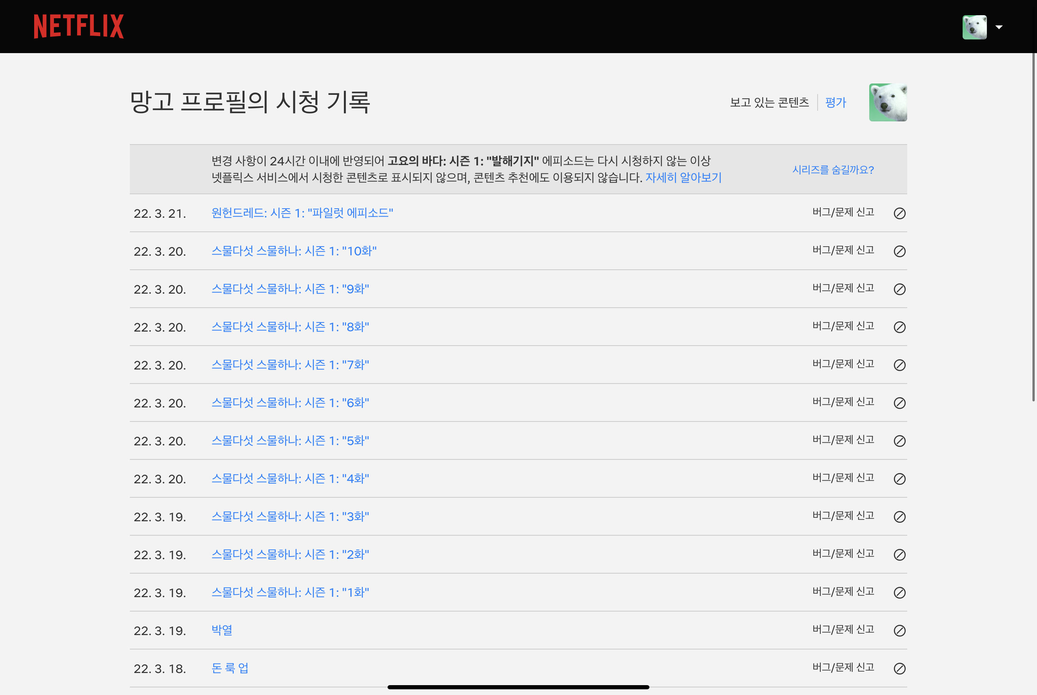Click 버그/문제 신고 for 박열
1037x695 pixels.
click(x=843, y=629)
